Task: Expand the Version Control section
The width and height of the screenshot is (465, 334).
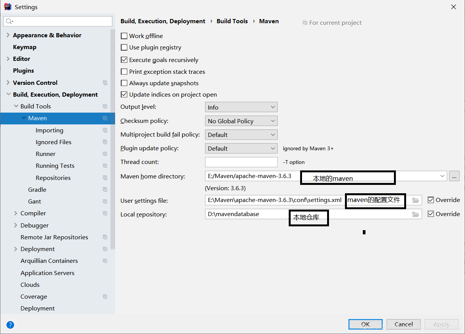Action: (x=8, y=83)
